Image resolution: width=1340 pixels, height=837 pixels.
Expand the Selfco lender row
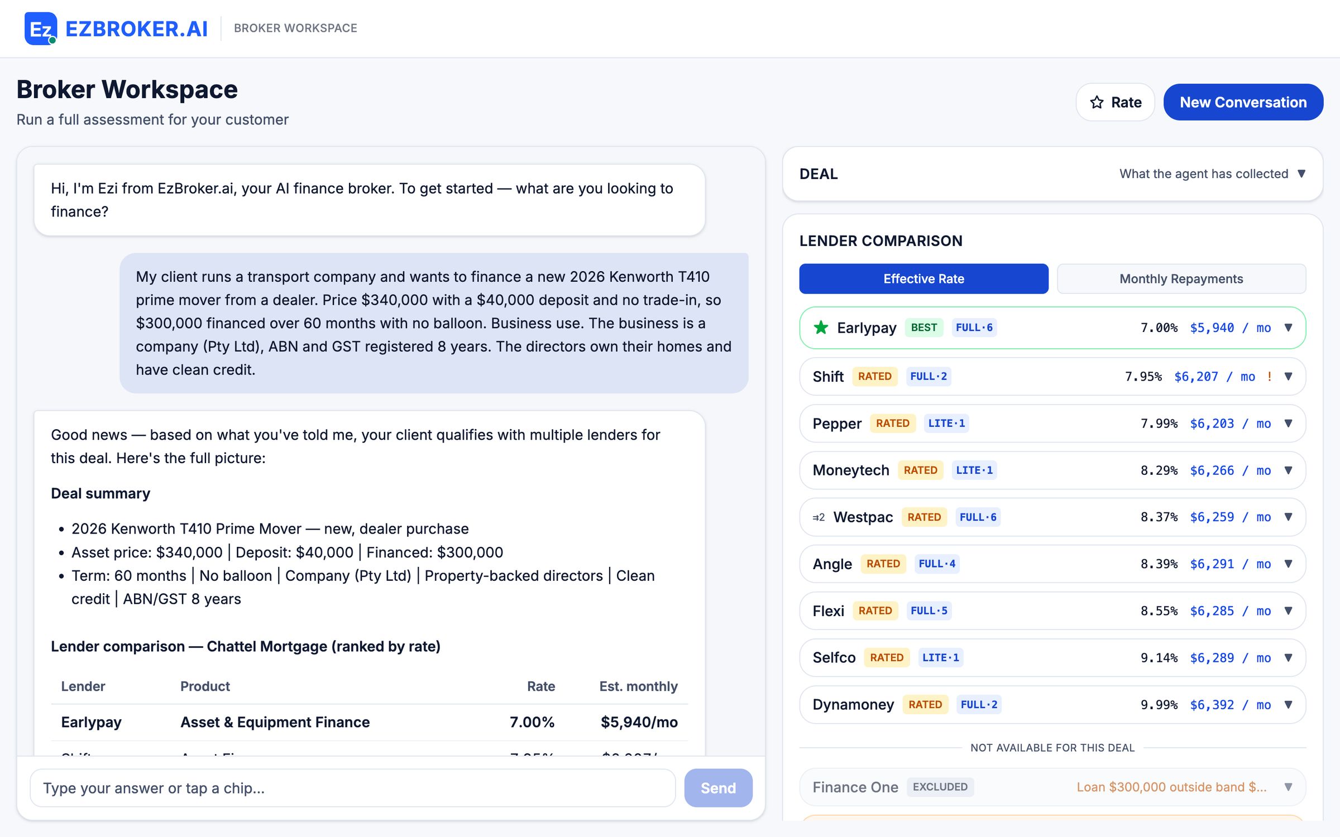[x=1289, y=658]
